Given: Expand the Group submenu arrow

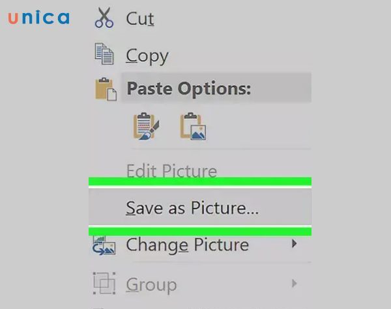Looking at the screenshot, I should 295,284.
